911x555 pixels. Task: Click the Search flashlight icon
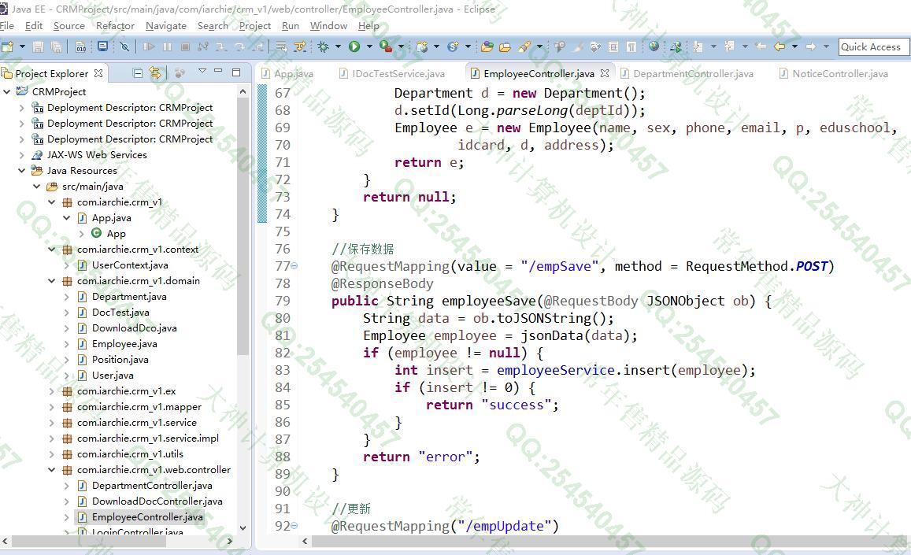click(524, 46)
